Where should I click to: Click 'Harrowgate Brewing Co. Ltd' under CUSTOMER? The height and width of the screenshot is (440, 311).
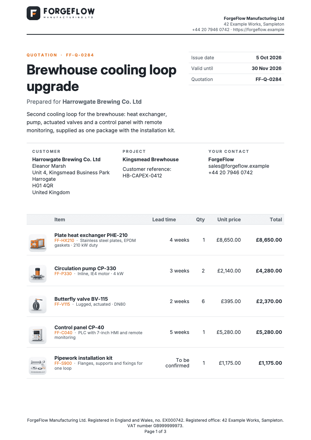tap(66, 159)
